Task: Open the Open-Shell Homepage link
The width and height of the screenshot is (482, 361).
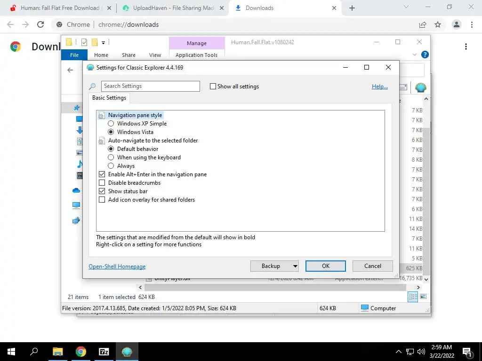Action: click(117, 267)
